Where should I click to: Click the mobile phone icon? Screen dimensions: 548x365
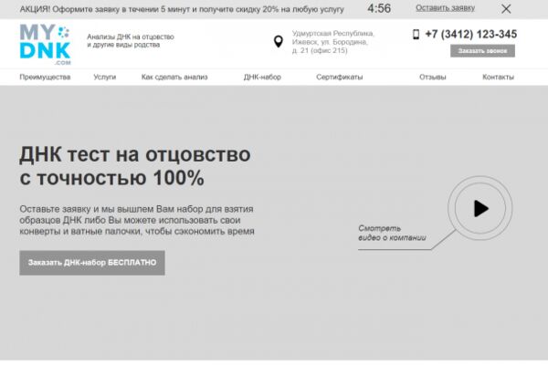(x=416, y=35)
